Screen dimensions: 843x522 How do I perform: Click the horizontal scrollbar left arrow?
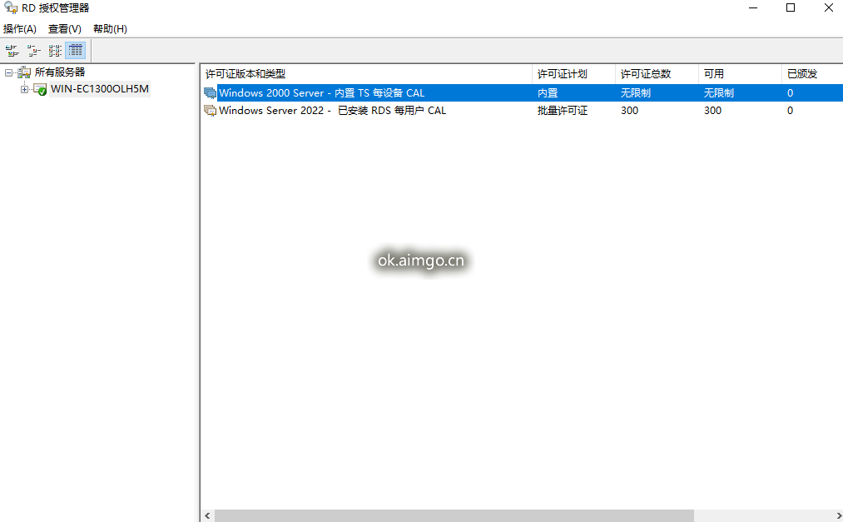(207, 516)
